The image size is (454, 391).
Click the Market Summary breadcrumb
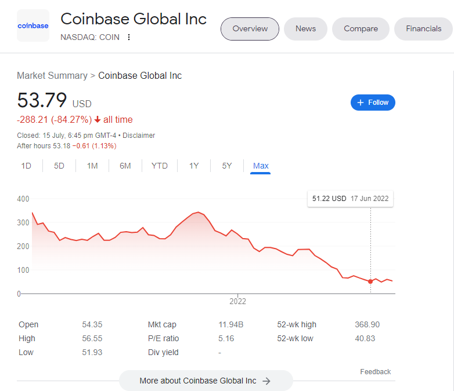click(x=52, y=75)
